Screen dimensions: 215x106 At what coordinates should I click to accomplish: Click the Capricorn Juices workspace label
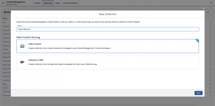(x=12, y=4)
